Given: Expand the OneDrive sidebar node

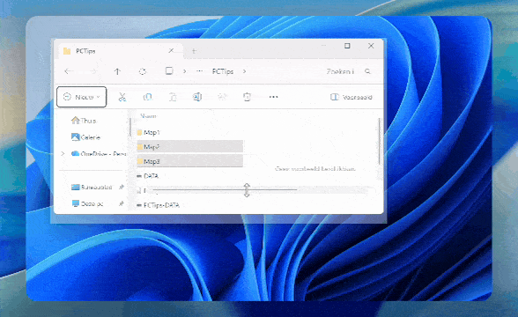Looking at the screenshot, I should tap(63, 153).
